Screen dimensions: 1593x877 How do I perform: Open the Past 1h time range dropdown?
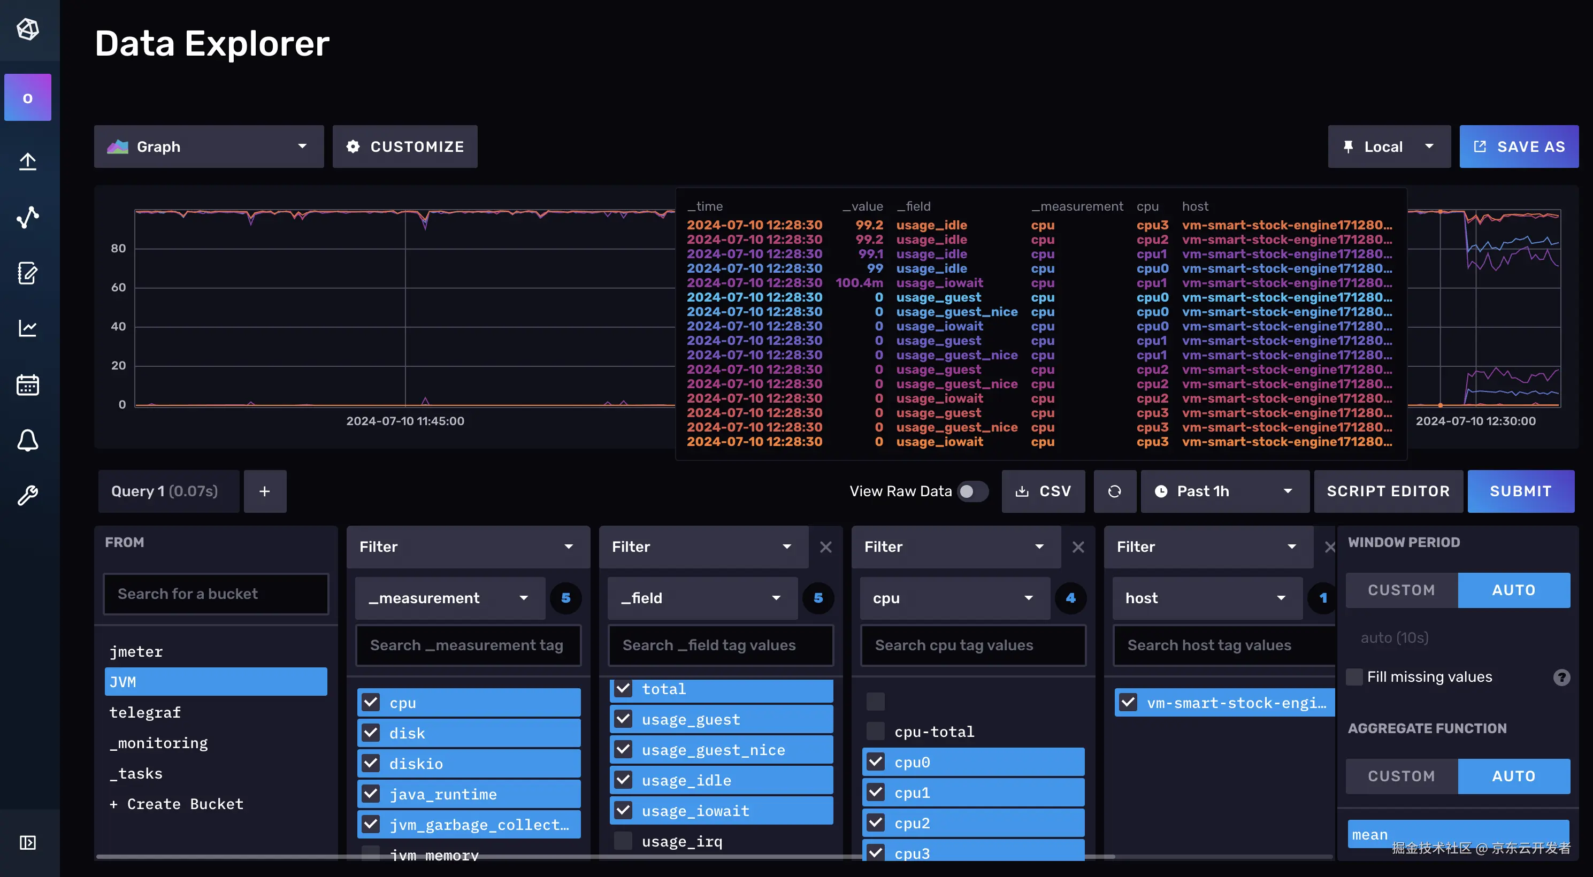pos(1224,491)
